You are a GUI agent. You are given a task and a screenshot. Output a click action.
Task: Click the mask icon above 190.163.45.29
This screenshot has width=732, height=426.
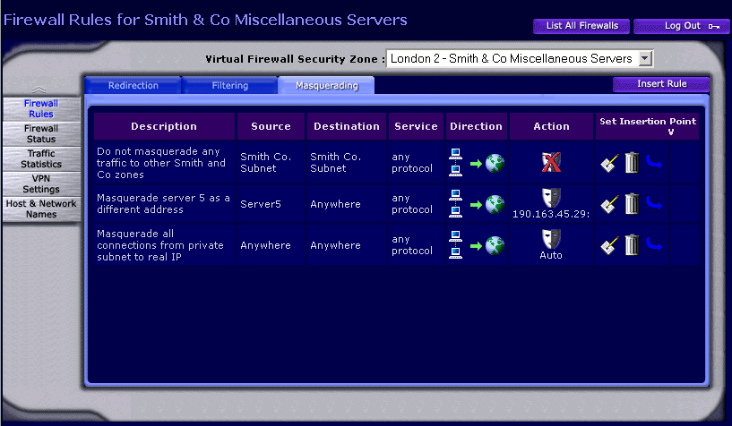551,198
